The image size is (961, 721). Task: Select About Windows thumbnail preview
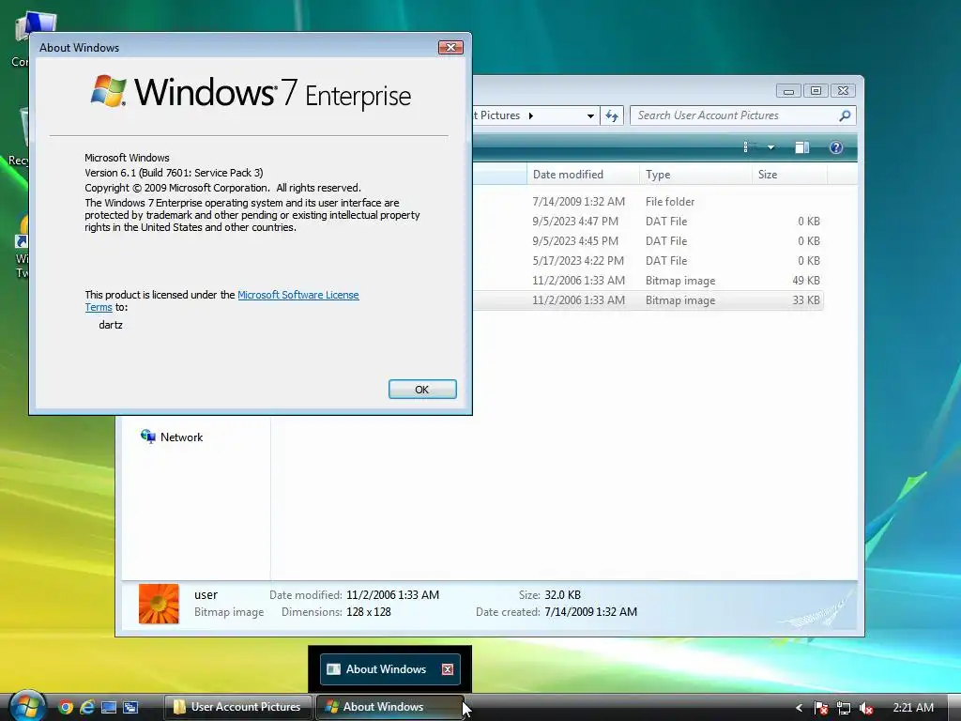[x=389, y=668]
